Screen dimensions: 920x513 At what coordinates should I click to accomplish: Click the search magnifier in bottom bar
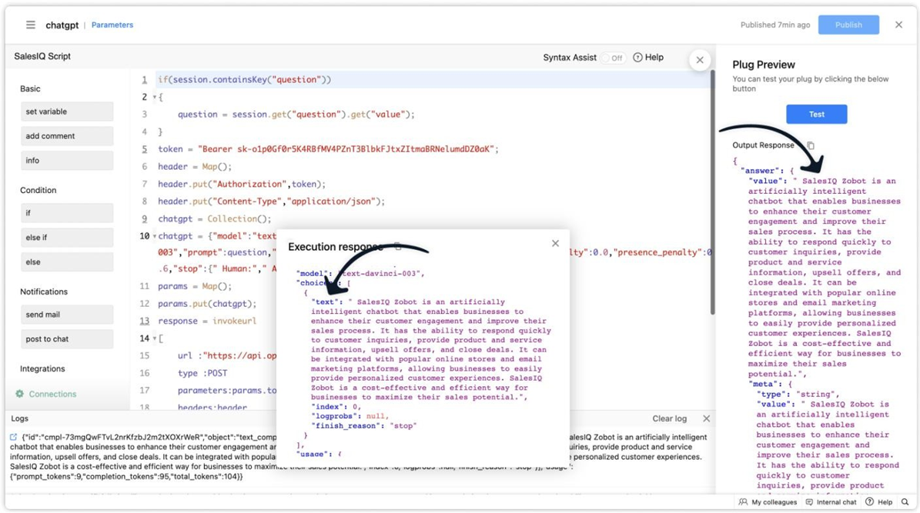click(x=905, y=502)
